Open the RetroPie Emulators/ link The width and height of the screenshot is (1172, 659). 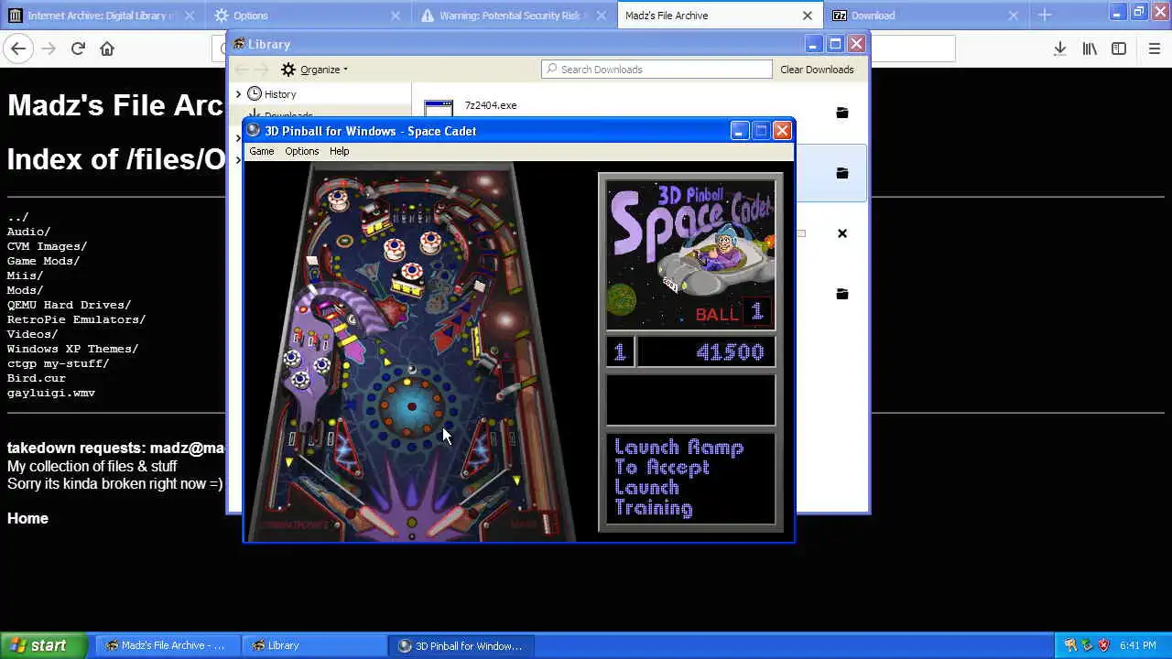(x=77, y=319)
